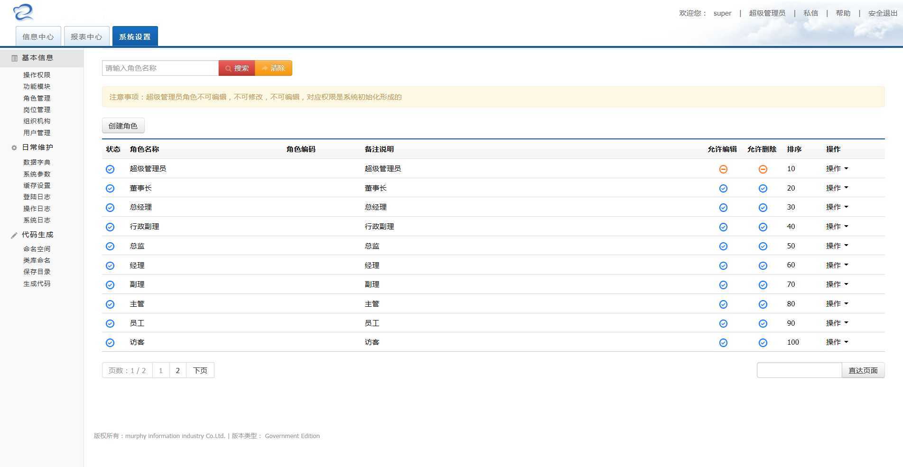Click 允许删除 check icon for 总经理
Viewport: 903px width, 467px height.
[x=763, y=208]
